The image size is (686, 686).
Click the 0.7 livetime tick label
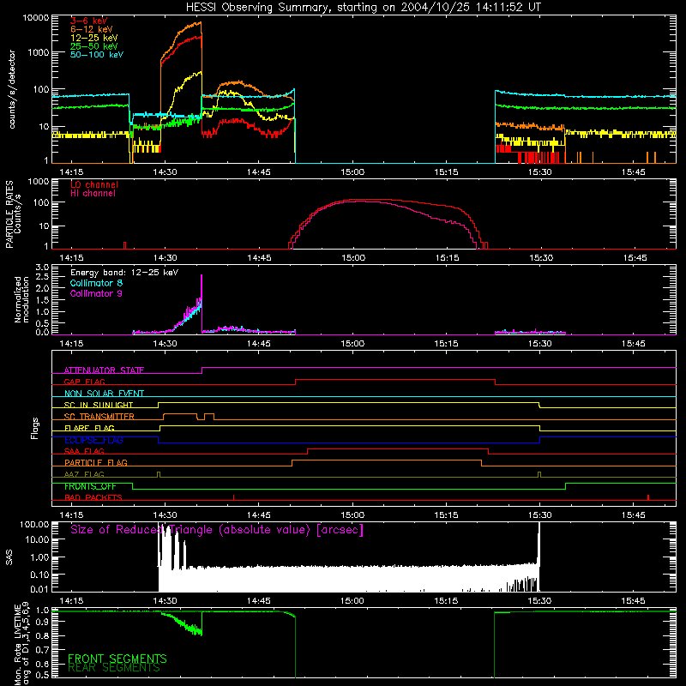pyautogui.click(x=42, y=650)
